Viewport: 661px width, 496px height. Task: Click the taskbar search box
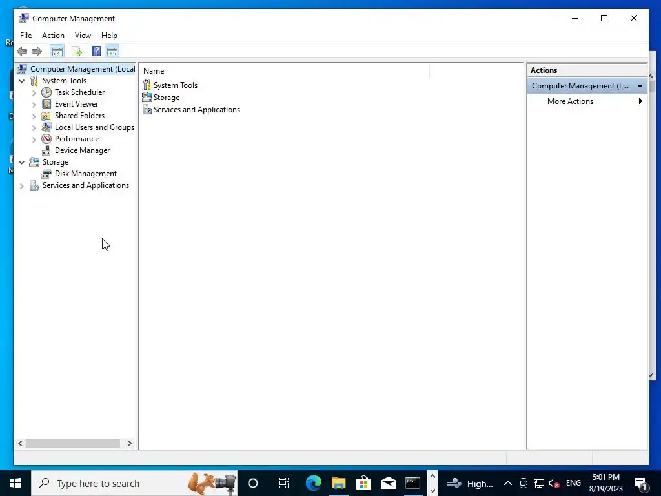[134, 483]
